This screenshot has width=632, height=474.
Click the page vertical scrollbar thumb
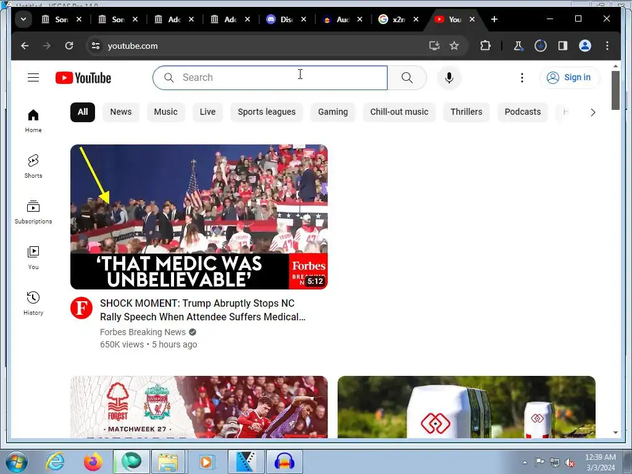click(615, 90)
